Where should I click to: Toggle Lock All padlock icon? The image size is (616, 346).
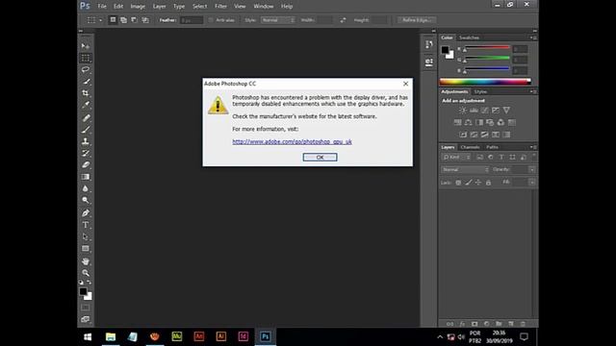pyautogui.click(x=488, y=183)
